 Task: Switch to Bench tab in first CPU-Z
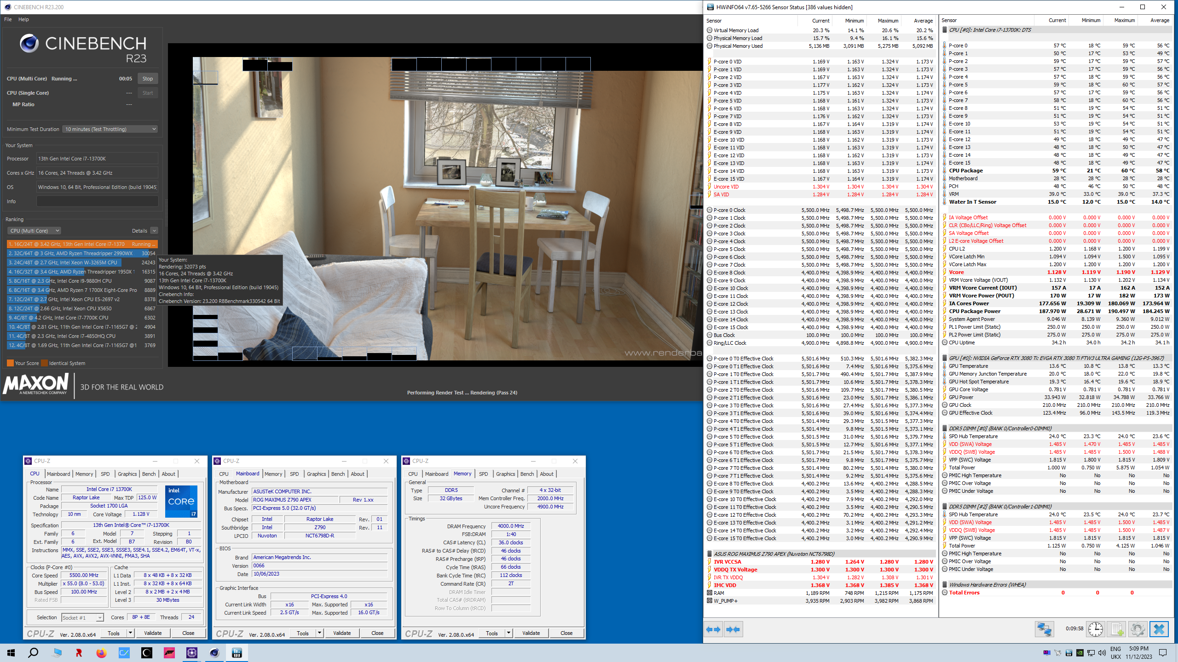[149, 474]
